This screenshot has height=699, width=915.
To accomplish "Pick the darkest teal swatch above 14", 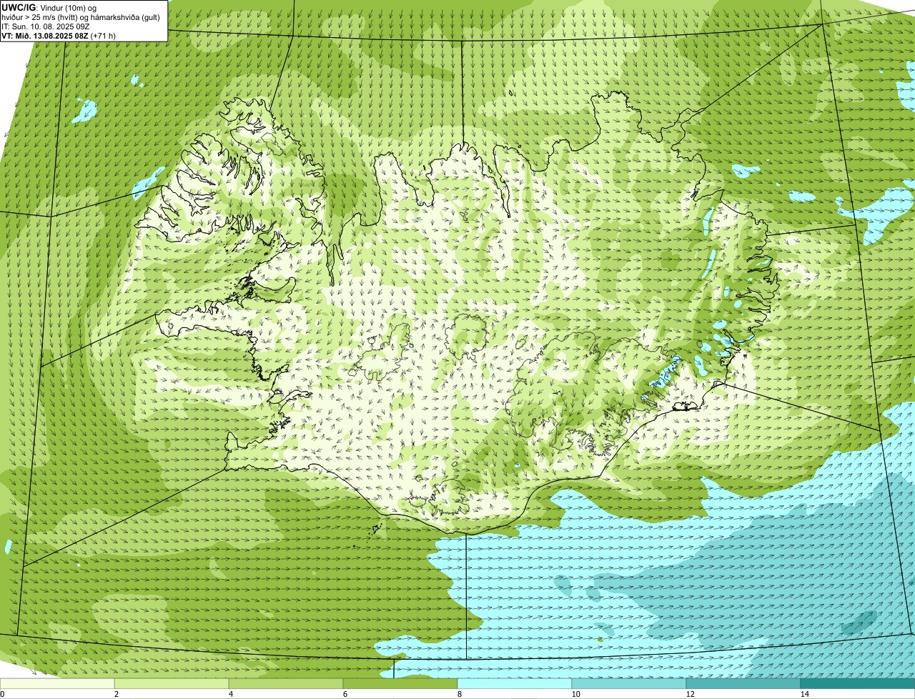I will 858,683.
